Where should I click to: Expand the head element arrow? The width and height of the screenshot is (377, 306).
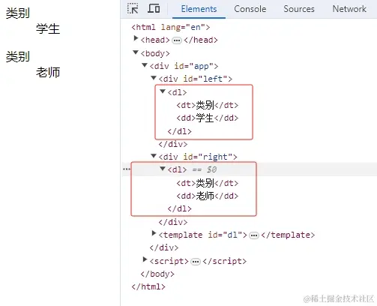point(136,38)
